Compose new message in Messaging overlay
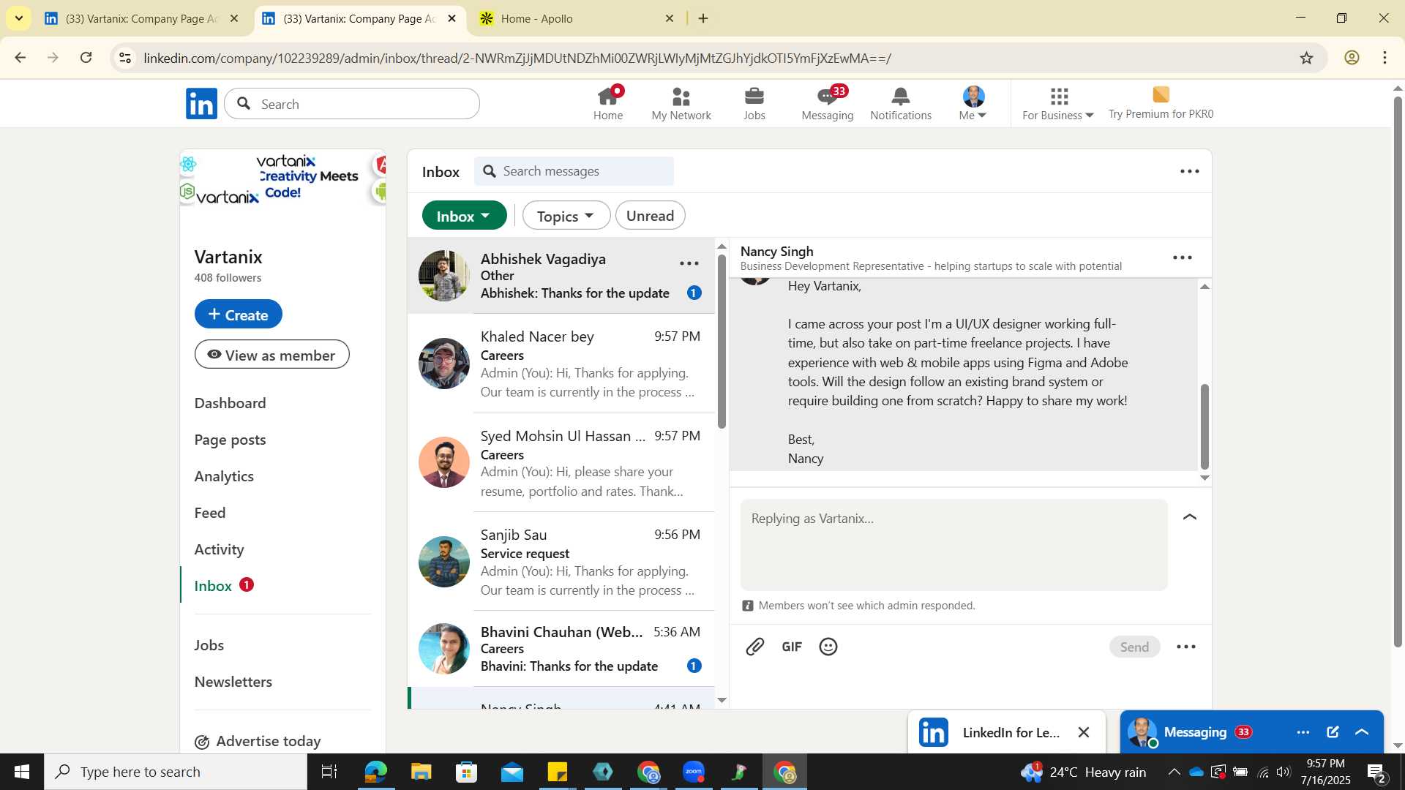1405x790 pixels. pyautogui.click(x=1333, y=732)
